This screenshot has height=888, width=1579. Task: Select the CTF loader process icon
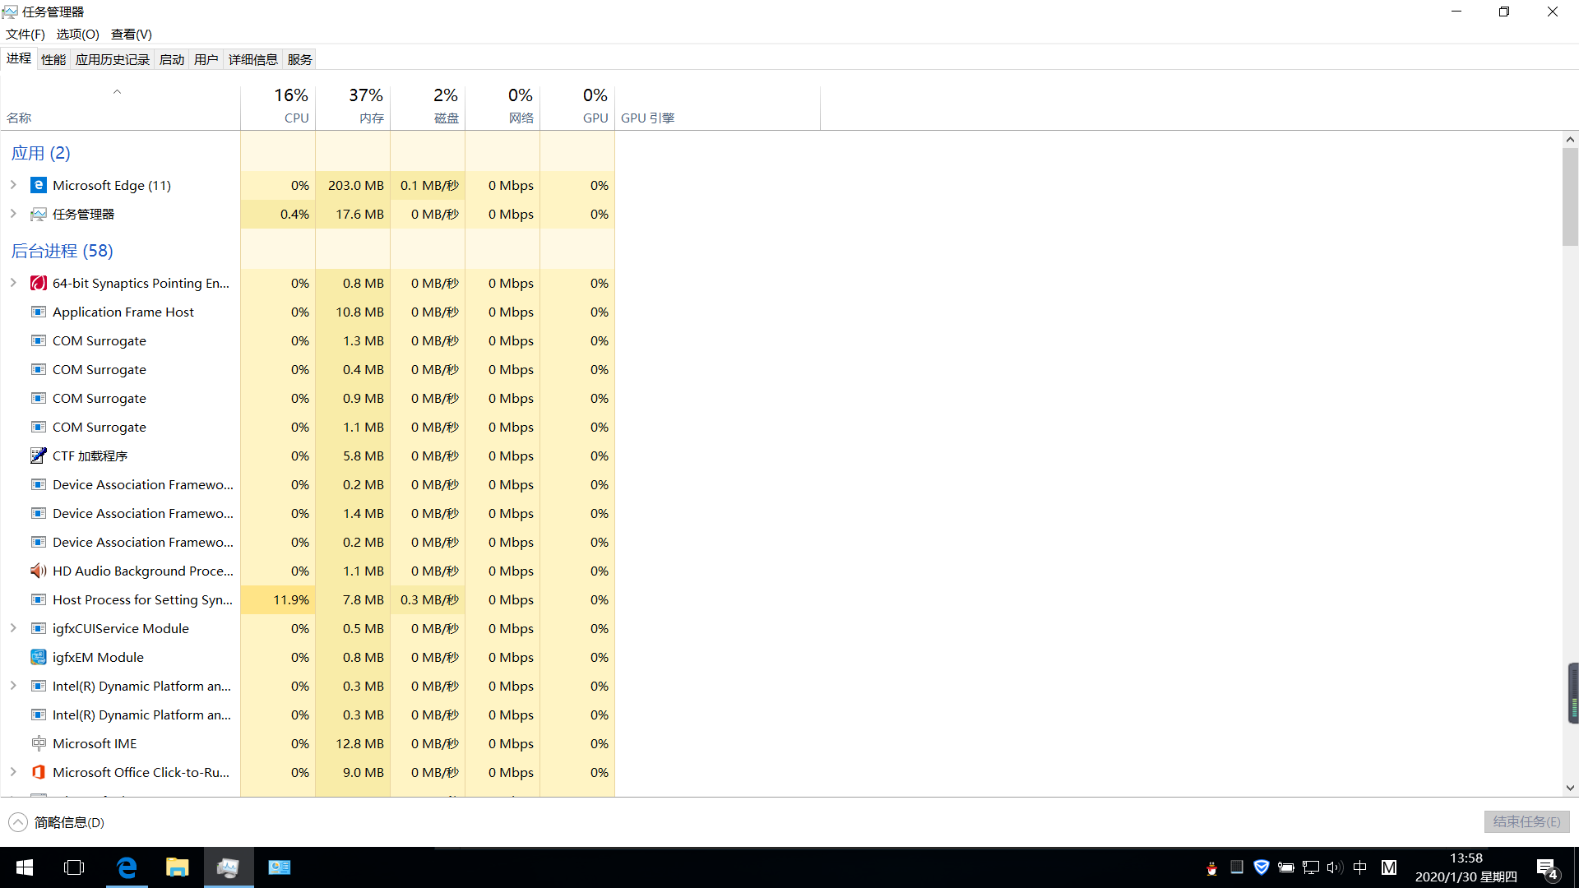(39, 456)
